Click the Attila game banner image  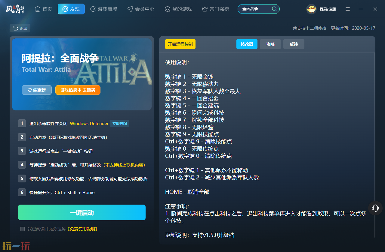tap(82, 74)
